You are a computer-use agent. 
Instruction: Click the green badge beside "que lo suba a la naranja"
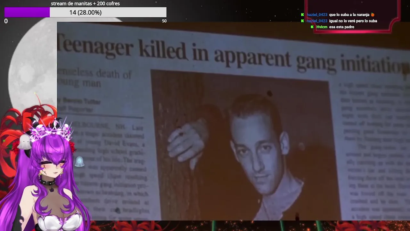tap(302, 15)
